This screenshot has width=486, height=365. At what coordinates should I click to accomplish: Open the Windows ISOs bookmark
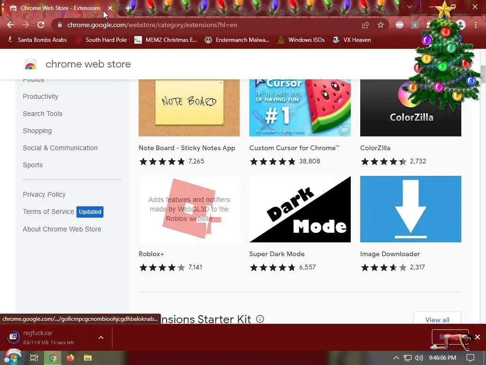tap(301, 40)
